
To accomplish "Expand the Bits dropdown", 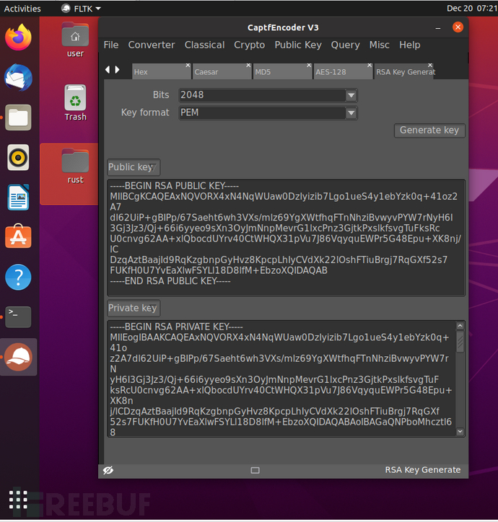I will [x=351, y=95].
